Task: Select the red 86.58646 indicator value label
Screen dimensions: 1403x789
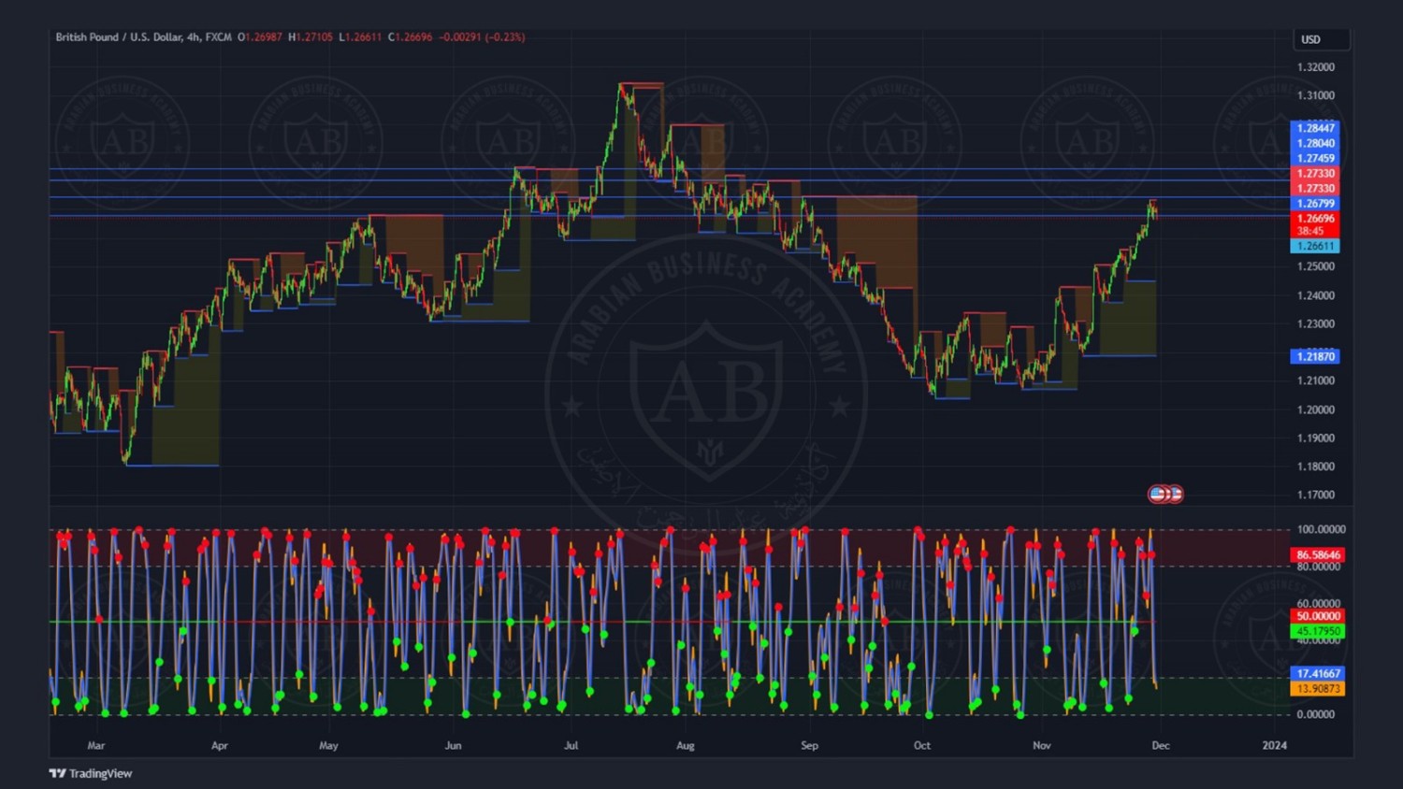Action: pos(1318,554)
